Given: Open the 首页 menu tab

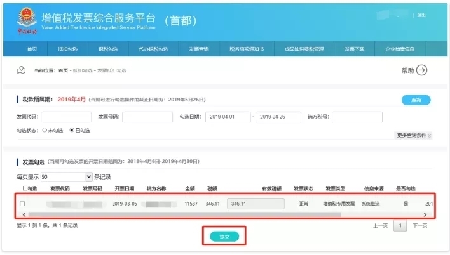Looking at the screenshot, I should [x=32, y=49].
